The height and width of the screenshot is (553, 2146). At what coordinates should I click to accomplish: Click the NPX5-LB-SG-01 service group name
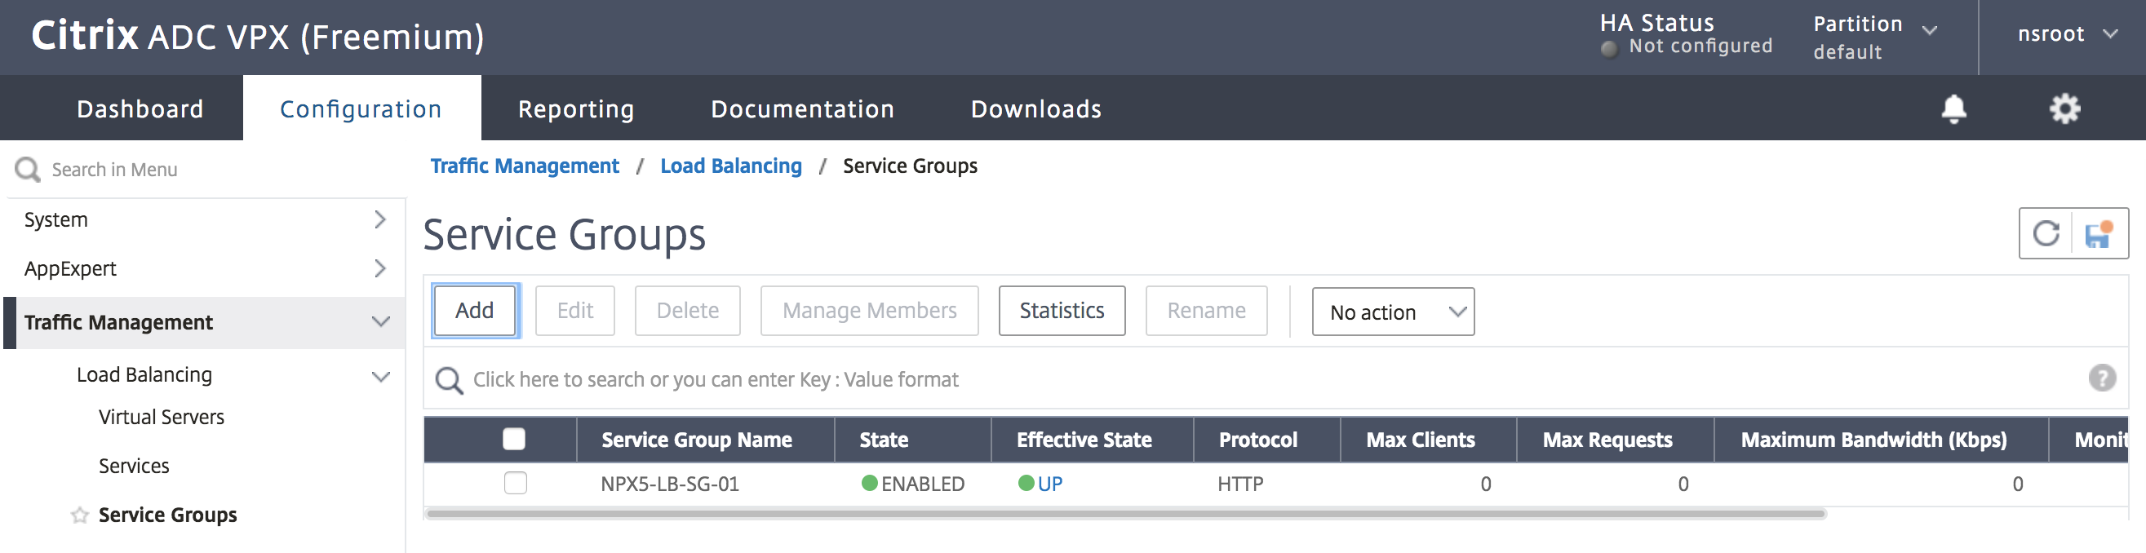670,484
